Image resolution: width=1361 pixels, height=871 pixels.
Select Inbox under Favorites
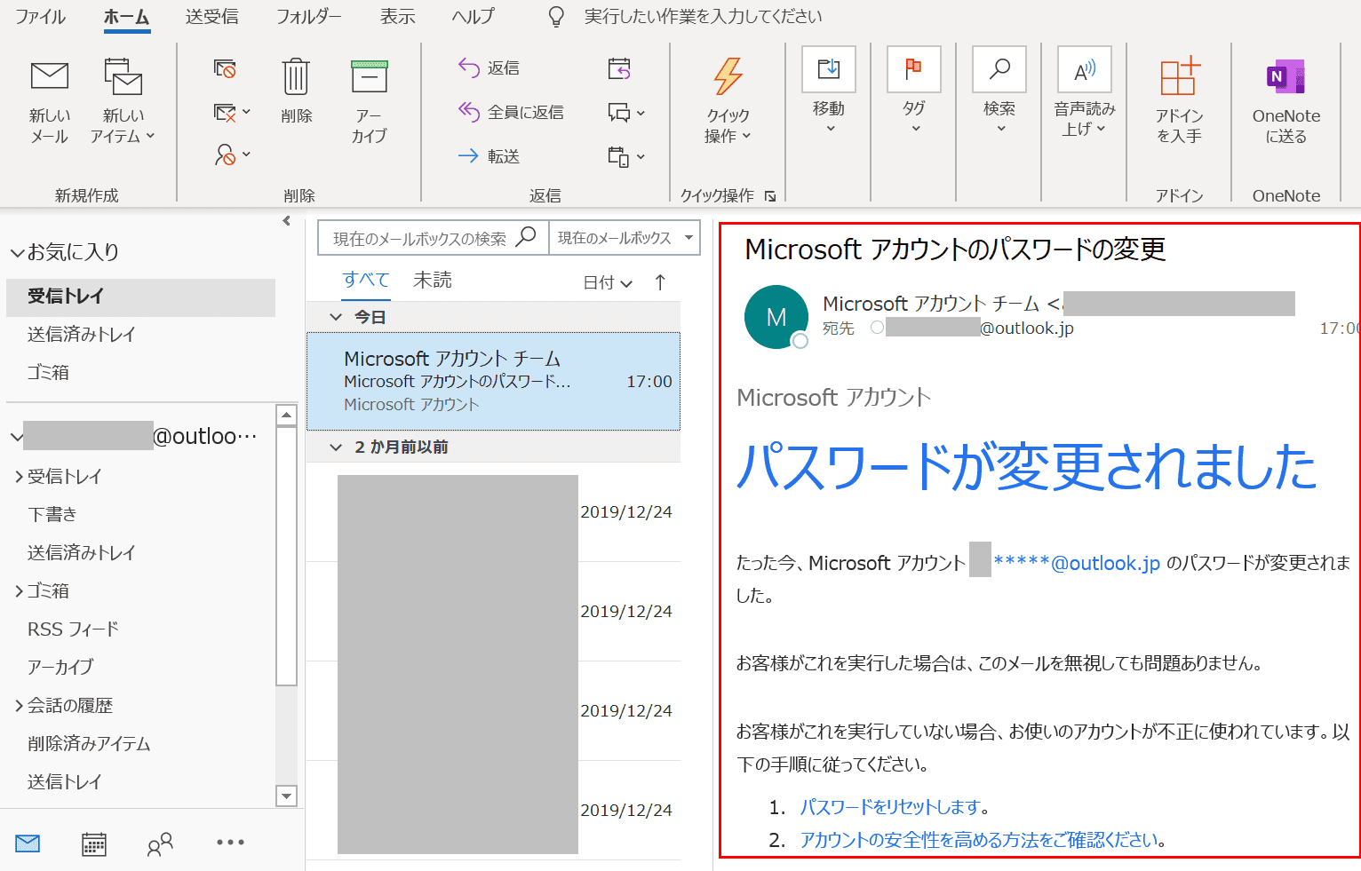click(140, 297)
